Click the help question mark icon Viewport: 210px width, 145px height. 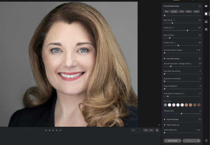tap(206, 140)
